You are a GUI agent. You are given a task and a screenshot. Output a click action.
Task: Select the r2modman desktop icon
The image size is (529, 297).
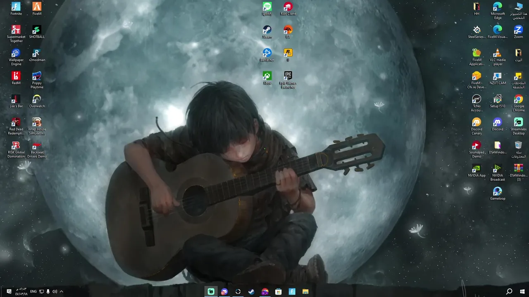click(37, 55)
